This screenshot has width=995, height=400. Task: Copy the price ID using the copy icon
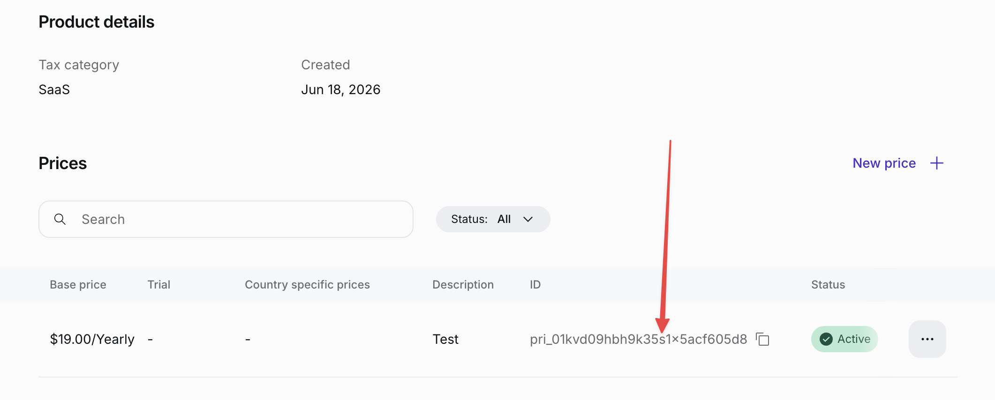(763, 339)
